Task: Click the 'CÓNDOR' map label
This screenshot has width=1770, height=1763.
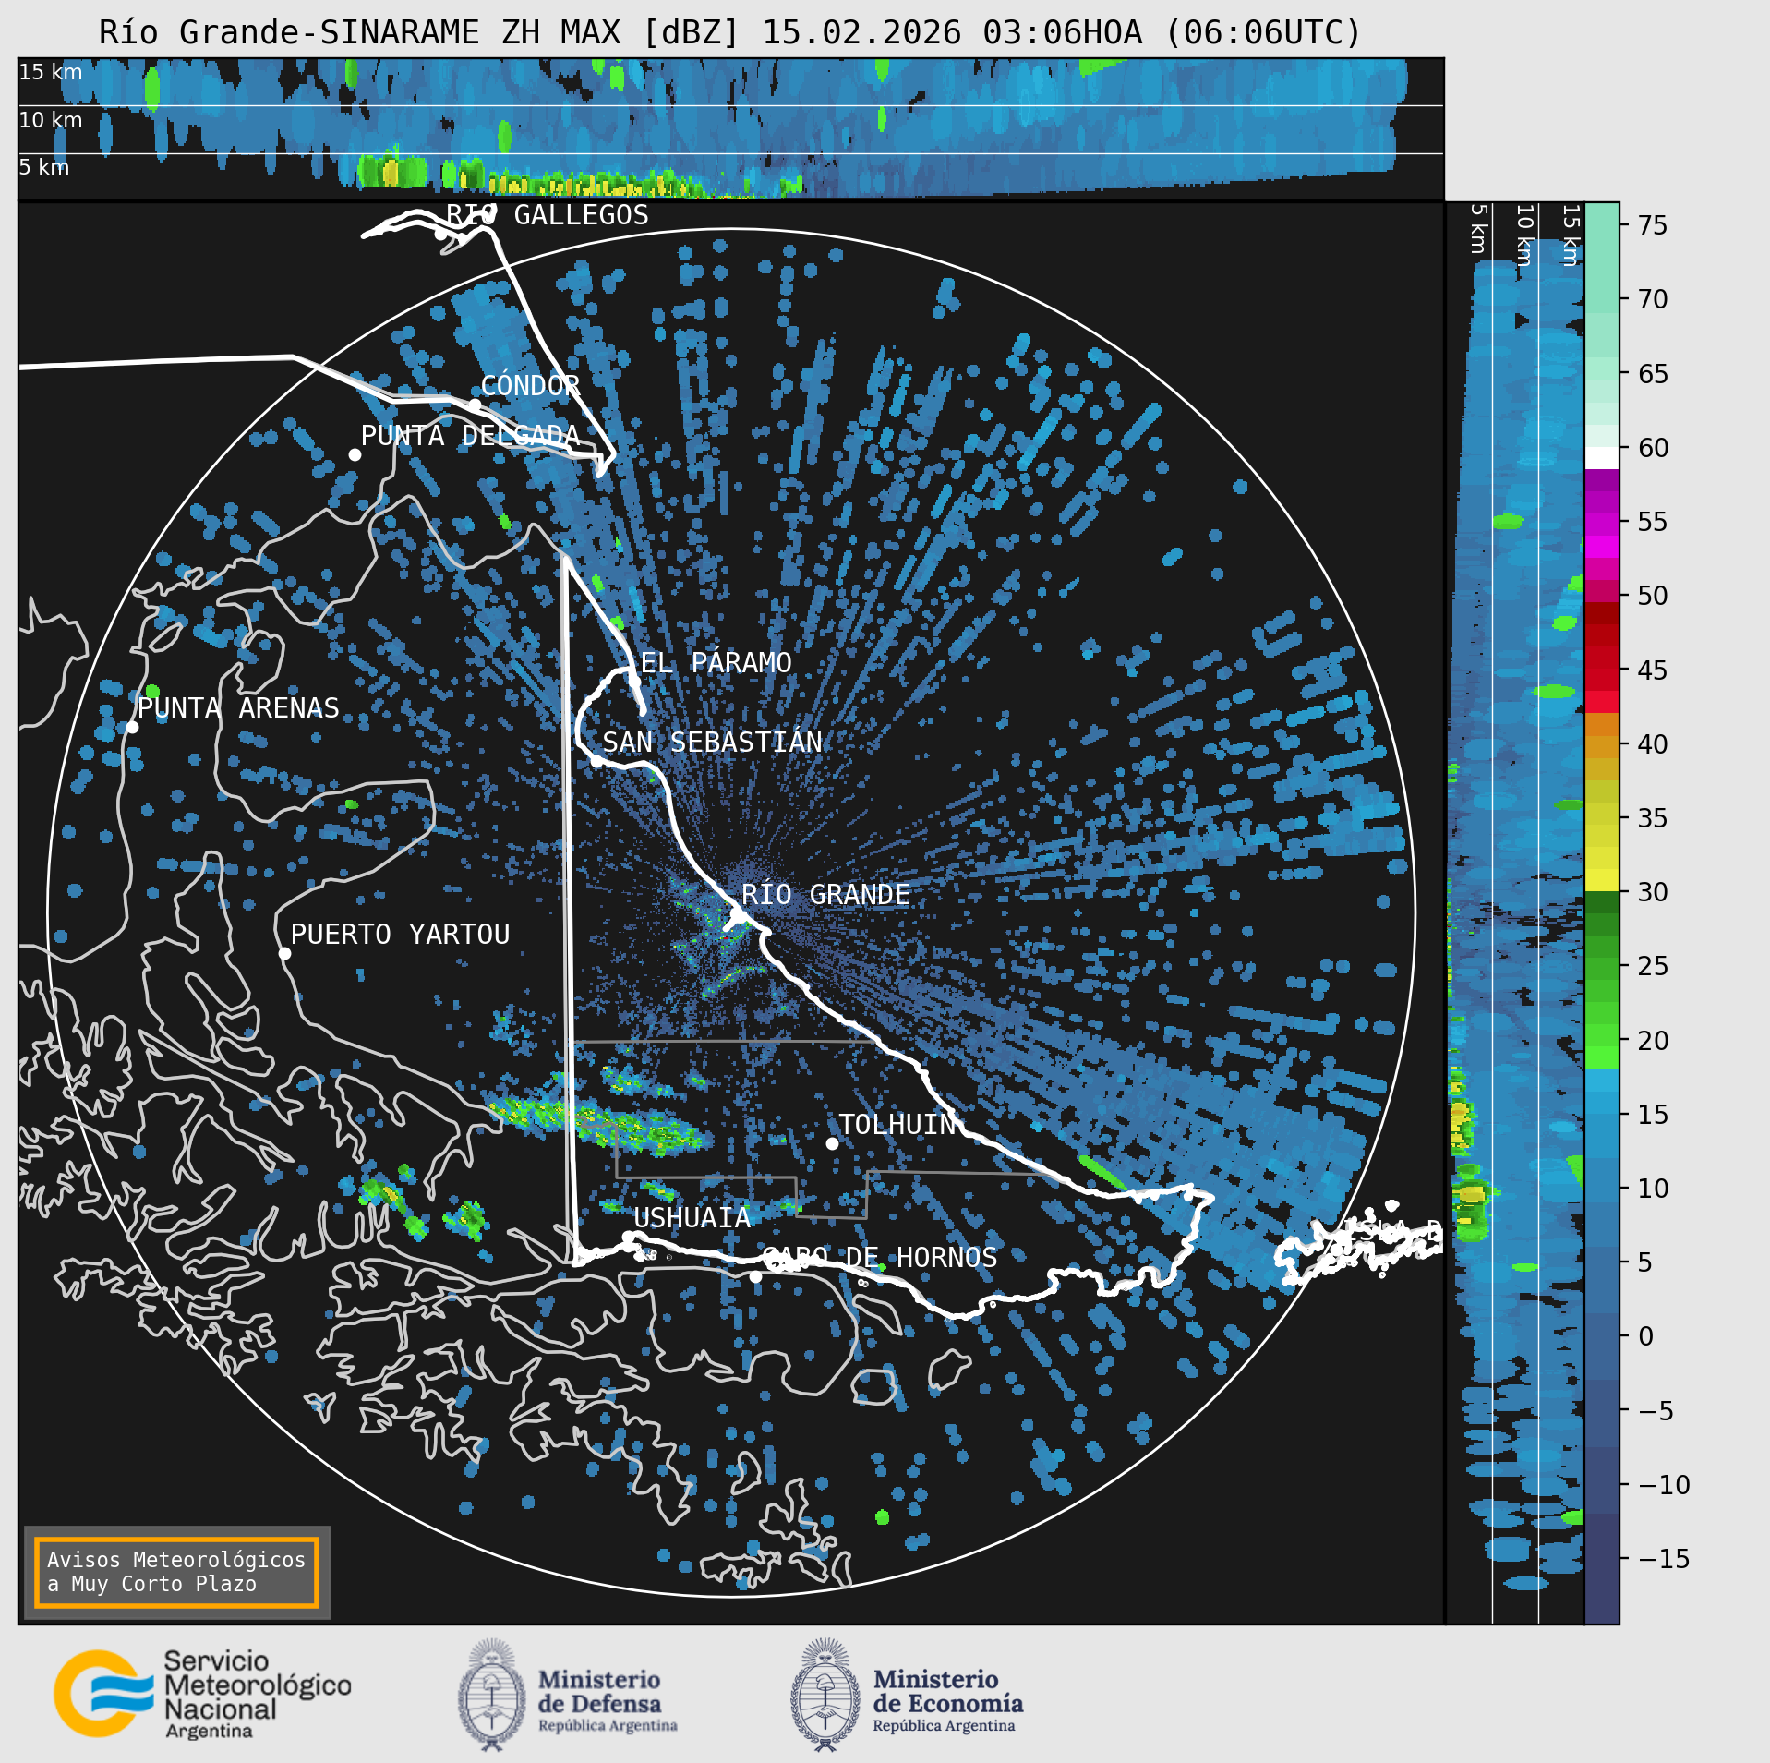Action: click(x=531, y=385)
